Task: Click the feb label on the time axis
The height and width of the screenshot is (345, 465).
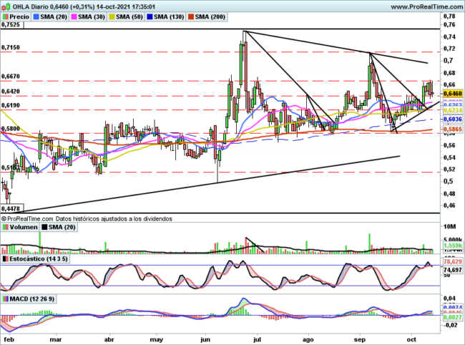Action: click(9, 340)
